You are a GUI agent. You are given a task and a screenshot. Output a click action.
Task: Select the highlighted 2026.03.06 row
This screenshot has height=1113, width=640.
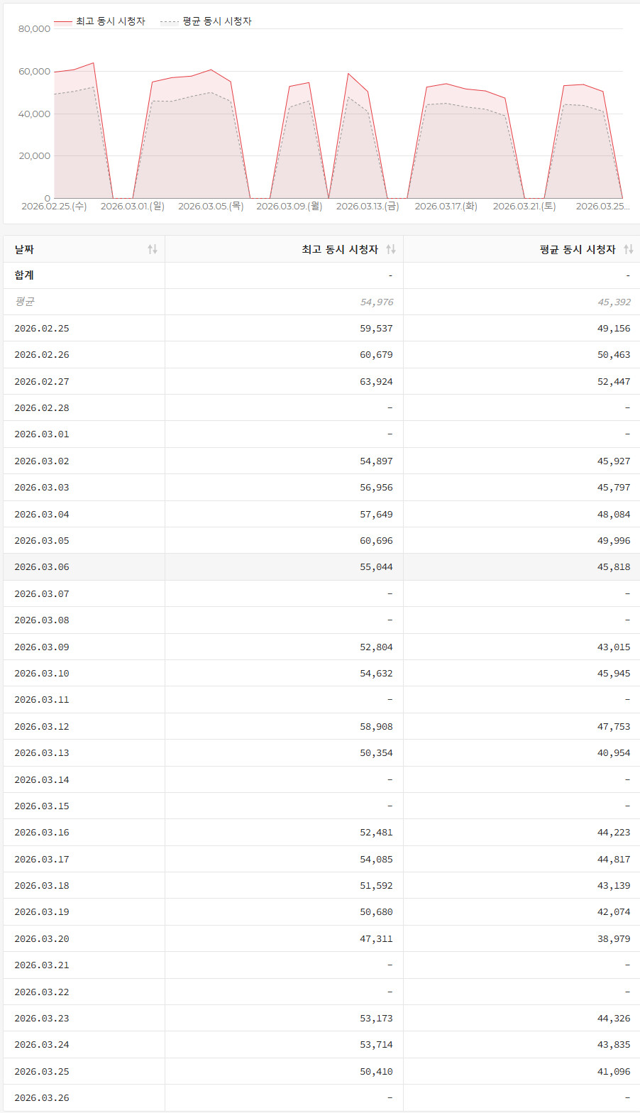42,567
